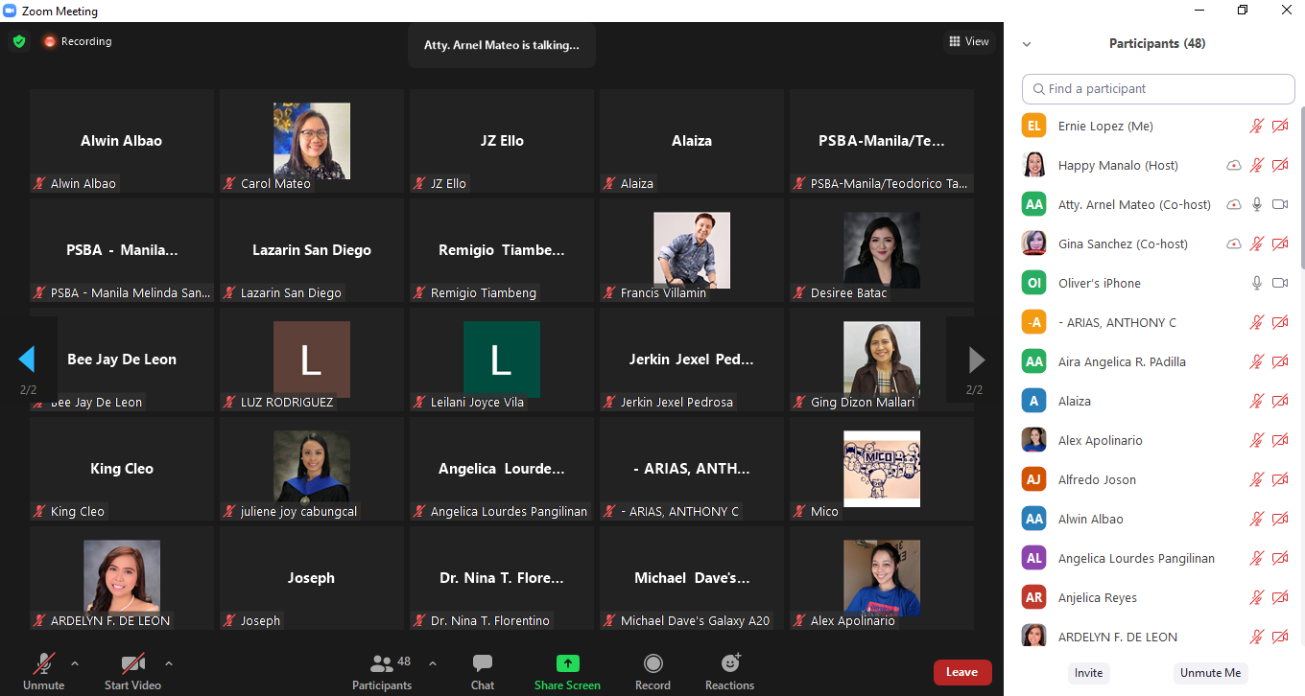Viewport: 1305px width, 696px height.
Task: Click the camera icon beside Oliver's iPhone
Action: [x=1280, y=283]
